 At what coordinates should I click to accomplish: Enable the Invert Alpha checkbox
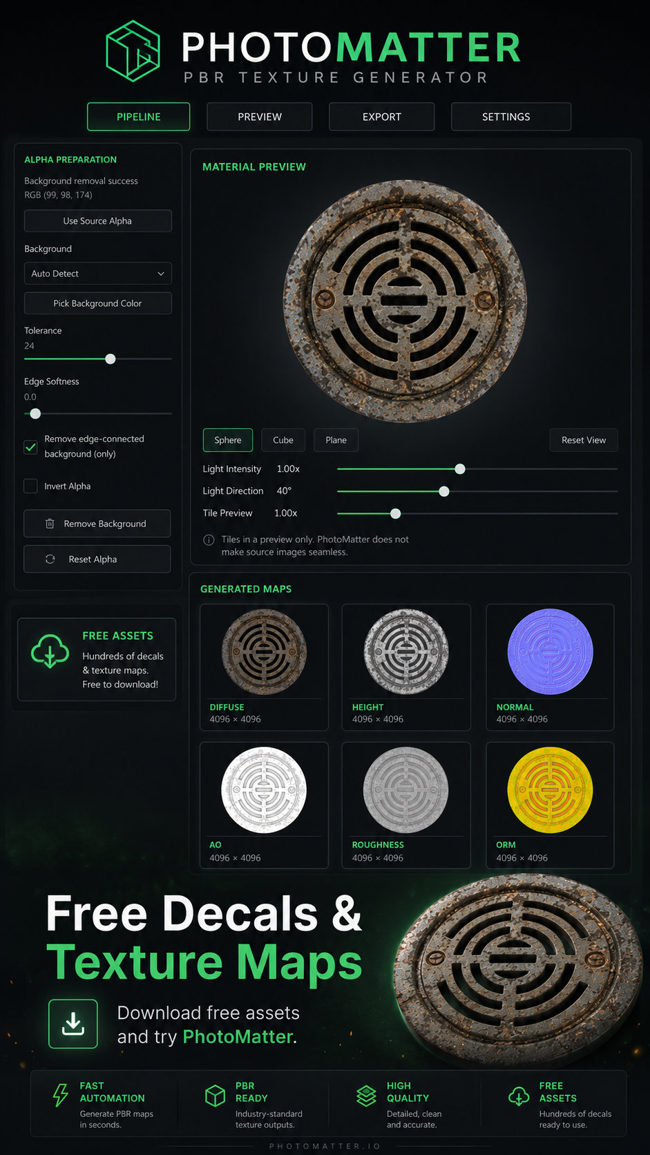pos(30,486)
